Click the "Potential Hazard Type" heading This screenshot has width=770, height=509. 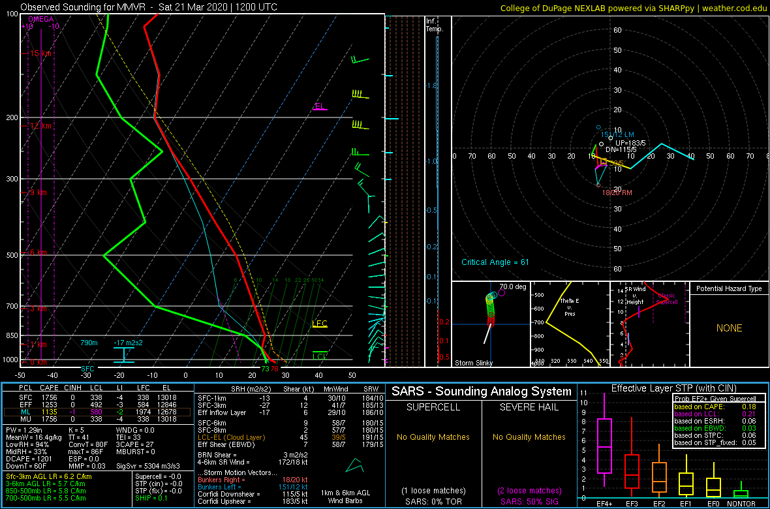[728, 289]
